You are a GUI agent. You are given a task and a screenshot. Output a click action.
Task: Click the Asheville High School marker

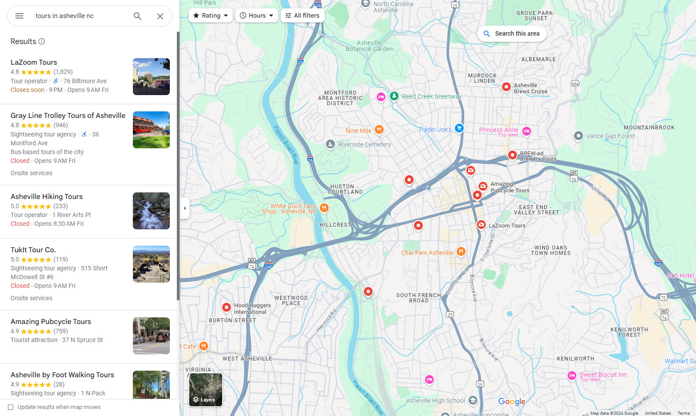[x=473, y=400]
